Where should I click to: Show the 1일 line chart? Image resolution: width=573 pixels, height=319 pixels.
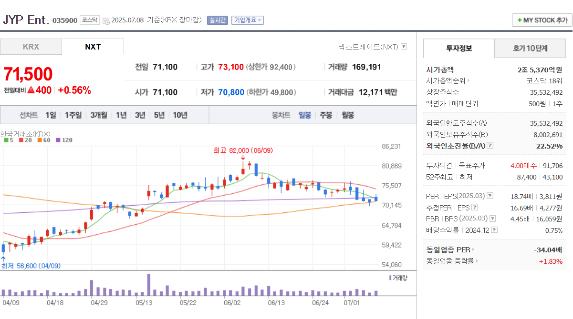tap(51, 115)
